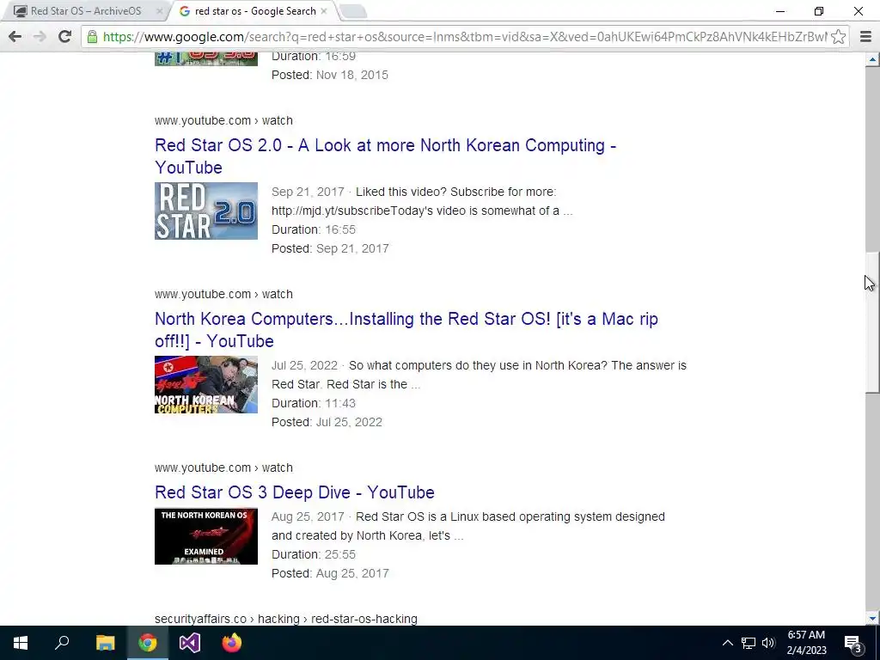Click securityaffairs.co red-star-os-hacking breadcrumb
The image size is (880, 660).
pyautogui.click(x=285, y=619)
